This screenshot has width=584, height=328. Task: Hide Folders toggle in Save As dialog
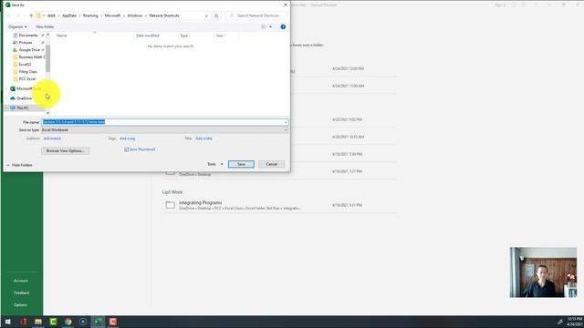(x=20, y=165)
